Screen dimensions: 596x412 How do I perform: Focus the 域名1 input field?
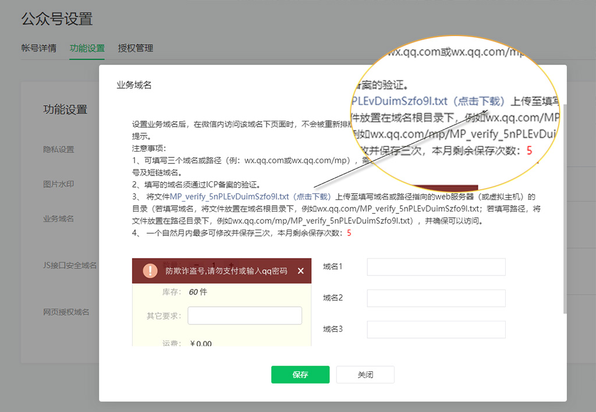(x=436, y=267)
